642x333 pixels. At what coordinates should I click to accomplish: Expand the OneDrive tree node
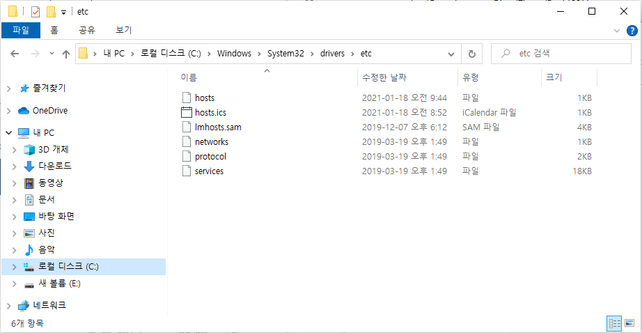click(9, 111)
